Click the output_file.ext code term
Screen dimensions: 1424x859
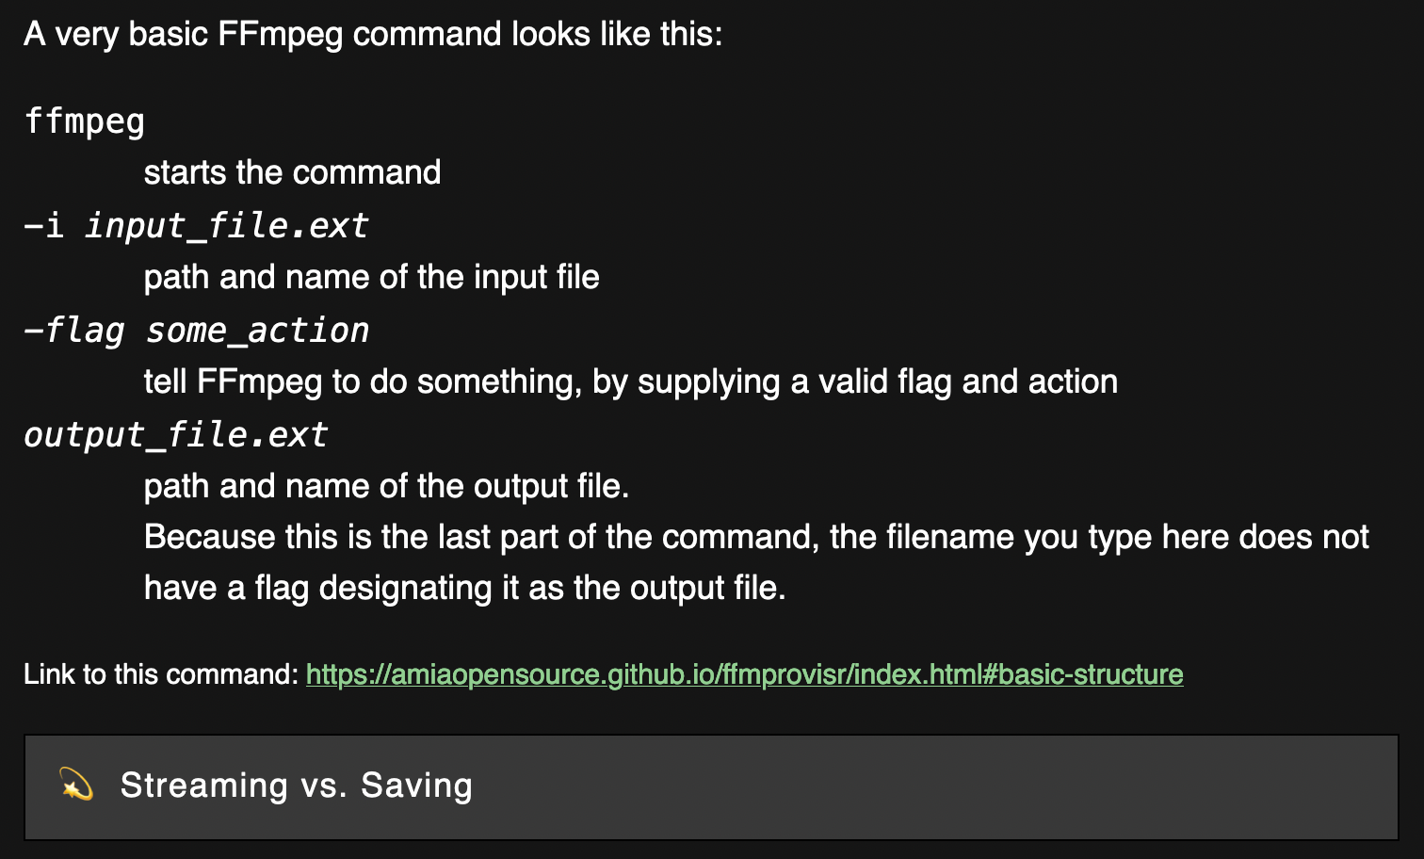(x=176, y=435)
